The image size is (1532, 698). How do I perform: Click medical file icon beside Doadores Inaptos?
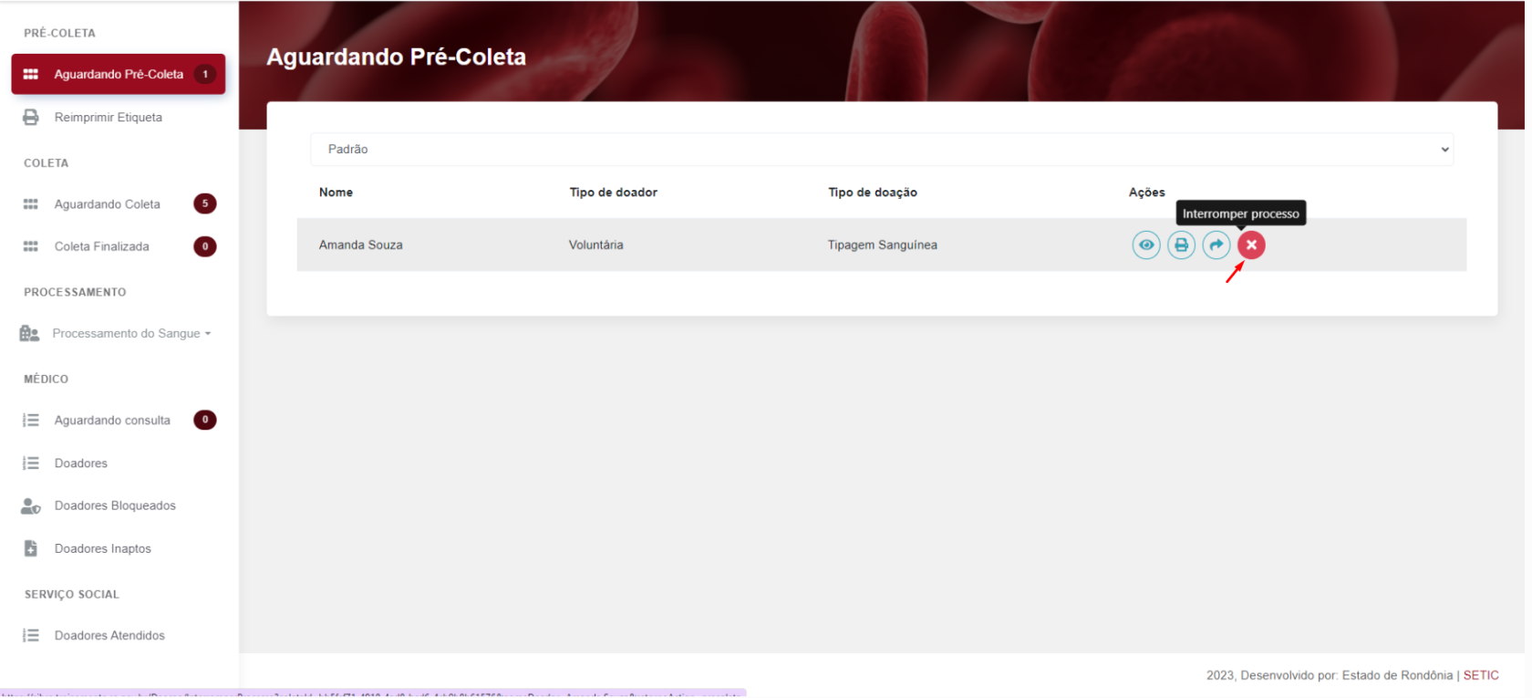(x=30, y=548)
